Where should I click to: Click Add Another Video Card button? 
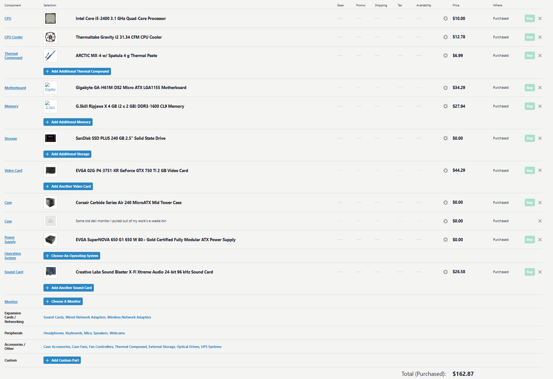click(x=68, y=186)
